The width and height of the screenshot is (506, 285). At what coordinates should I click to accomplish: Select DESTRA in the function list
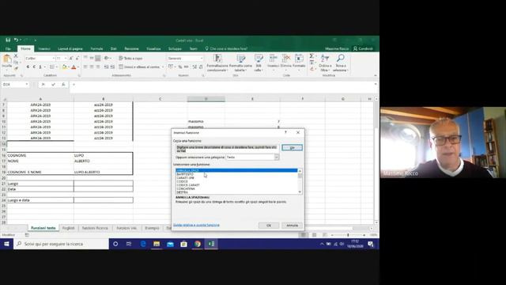pos(183,192)
